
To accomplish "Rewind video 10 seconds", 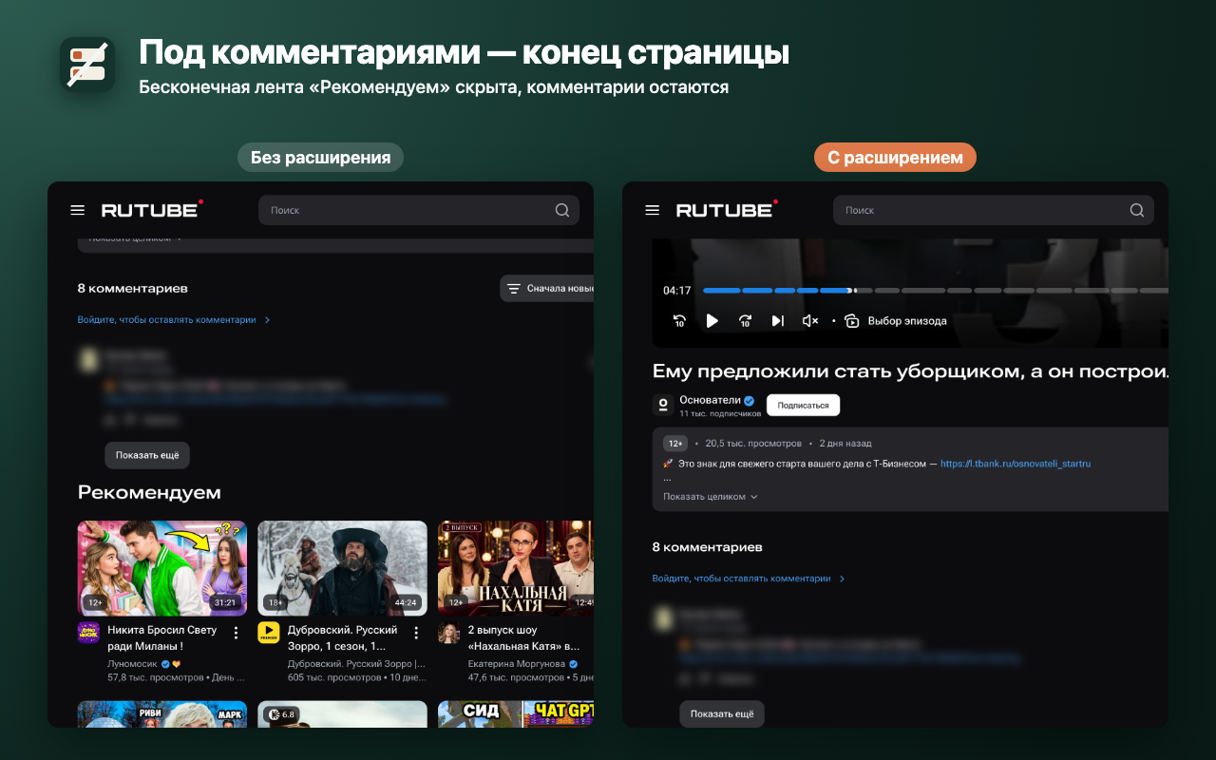I will point(679,321).
